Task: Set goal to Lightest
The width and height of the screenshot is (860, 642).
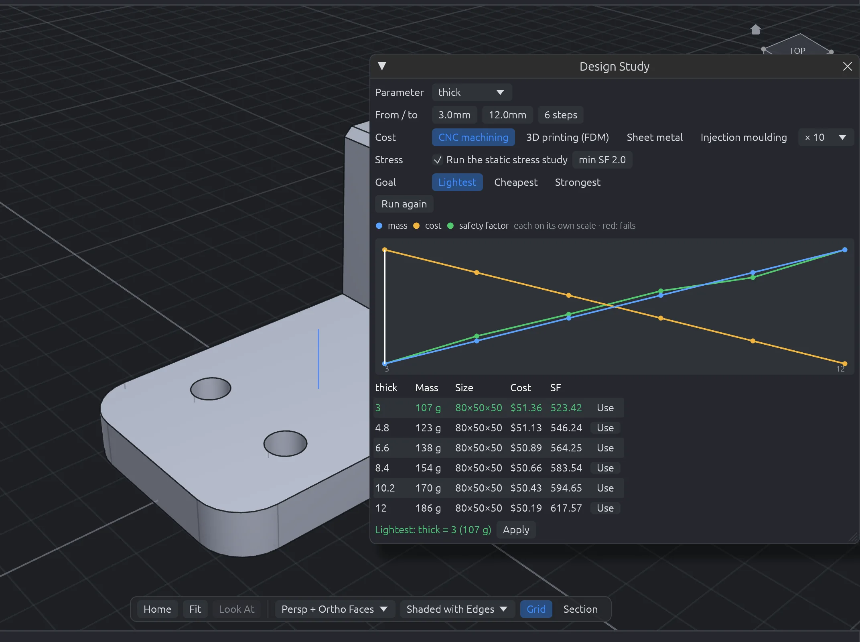Action: click(457, 182)
